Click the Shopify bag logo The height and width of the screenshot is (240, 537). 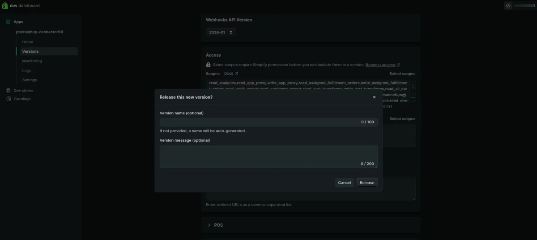point(5,6)
